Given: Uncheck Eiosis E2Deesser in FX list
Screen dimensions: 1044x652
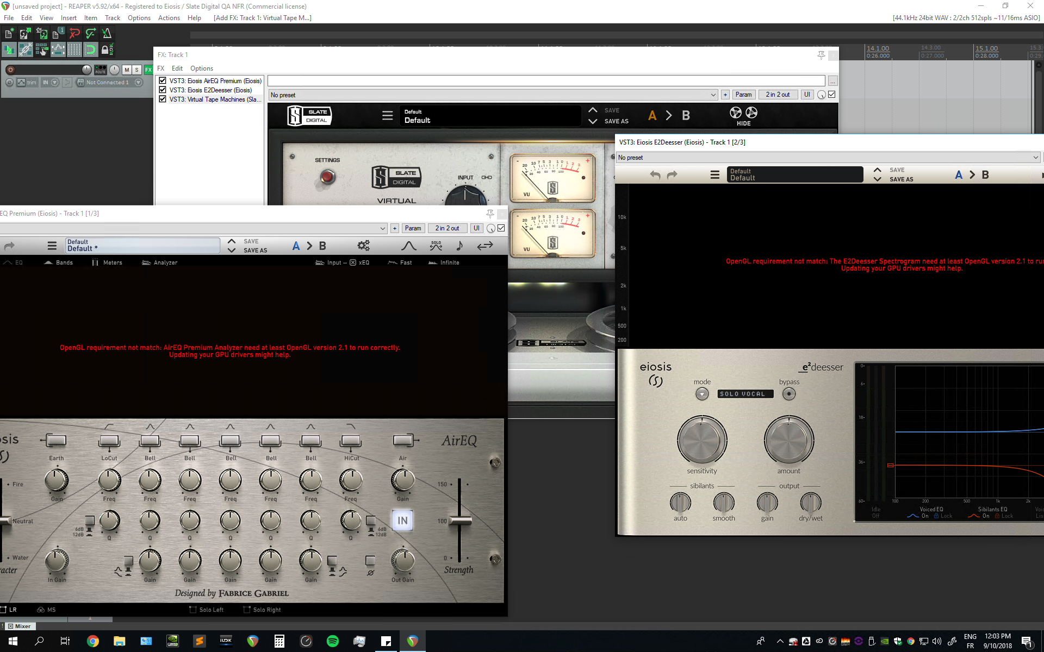Looking at the screenshot, I should tap(163, 90).
